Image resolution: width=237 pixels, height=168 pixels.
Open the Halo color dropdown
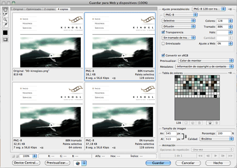point(230,32)
